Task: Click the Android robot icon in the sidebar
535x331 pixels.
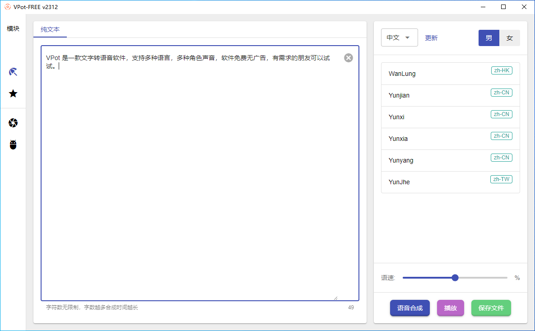Action: 13,145
